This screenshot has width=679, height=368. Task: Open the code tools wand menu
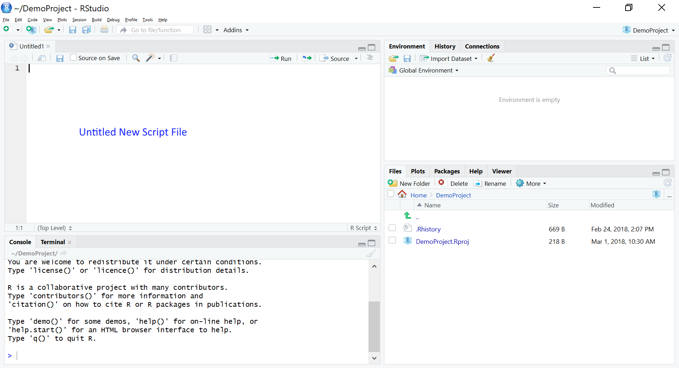click(152, 58)
